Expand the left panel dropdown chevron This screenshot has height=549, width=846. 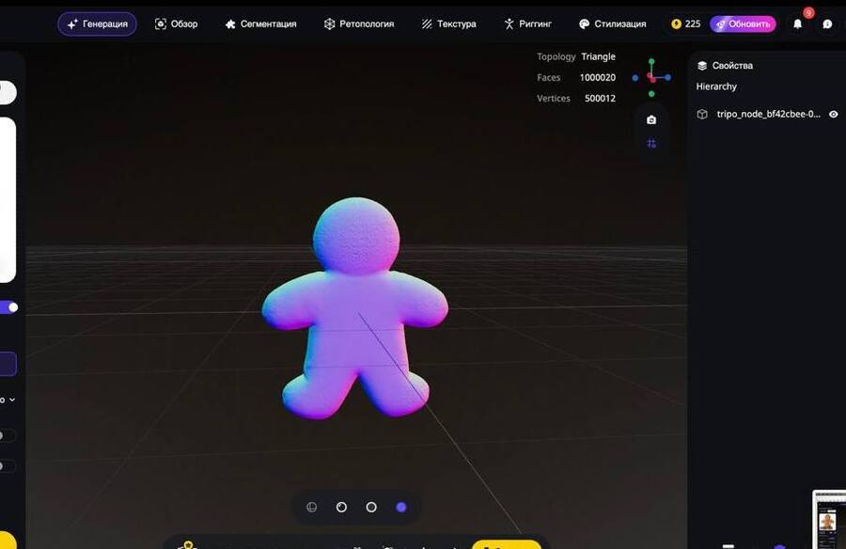point(12,400)
